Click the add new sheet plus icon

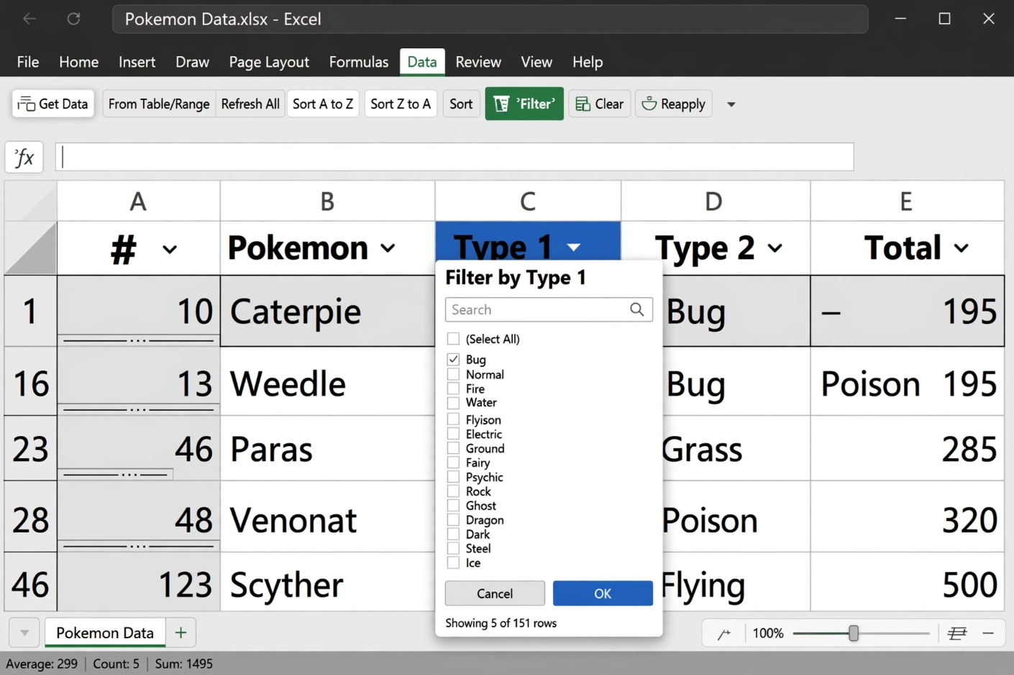(181, 633)
